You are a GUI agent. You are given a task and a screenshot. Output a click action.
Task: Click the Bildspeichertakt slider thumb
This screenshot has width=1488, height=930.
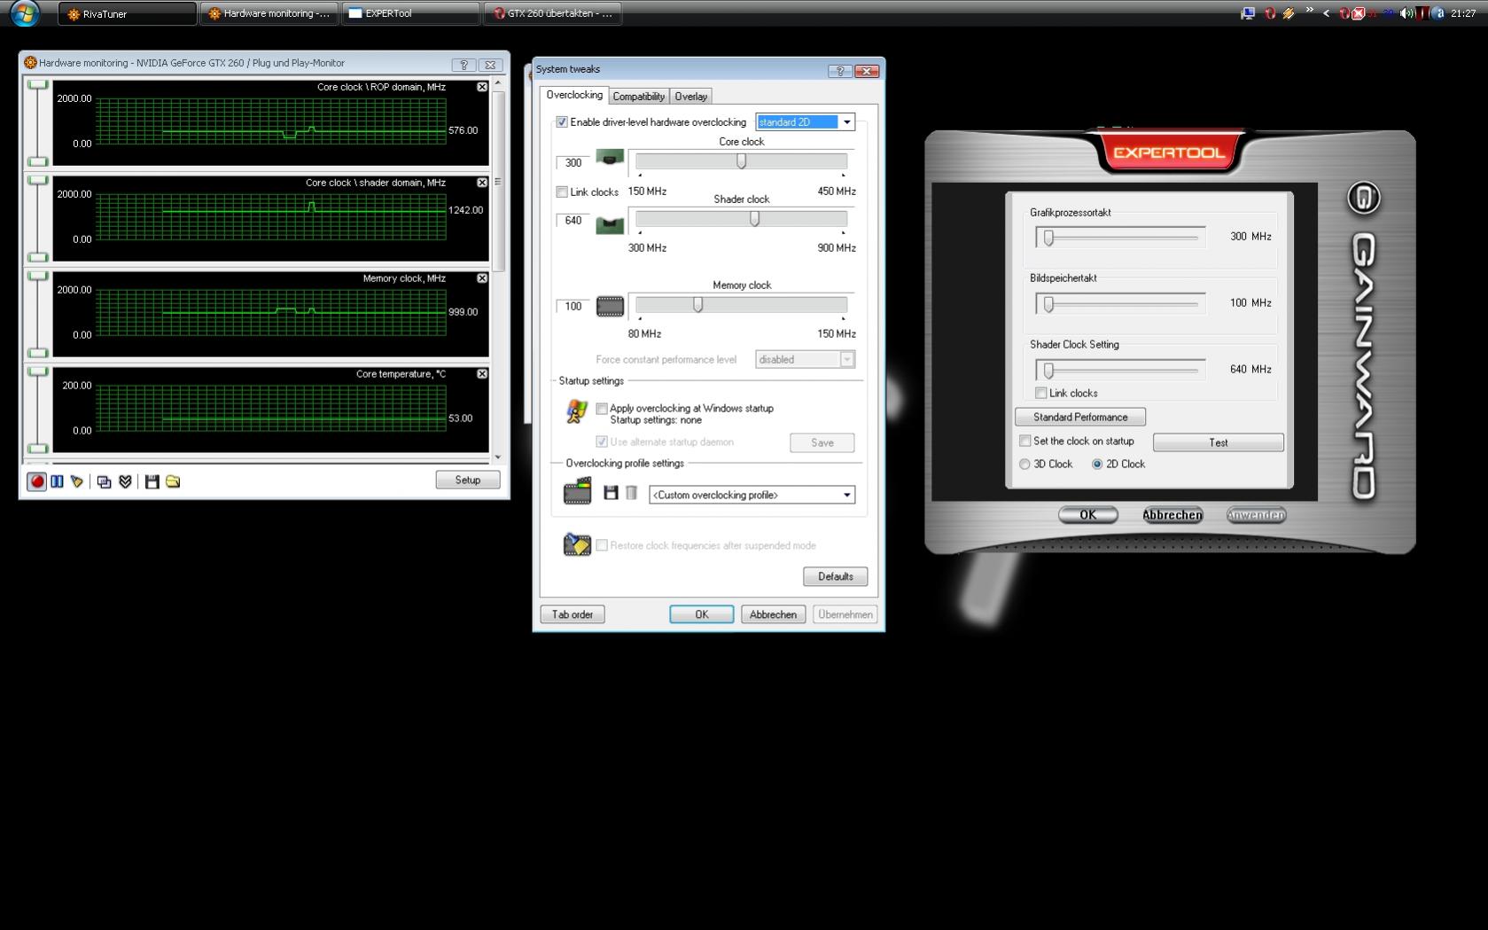point(1048,304)
